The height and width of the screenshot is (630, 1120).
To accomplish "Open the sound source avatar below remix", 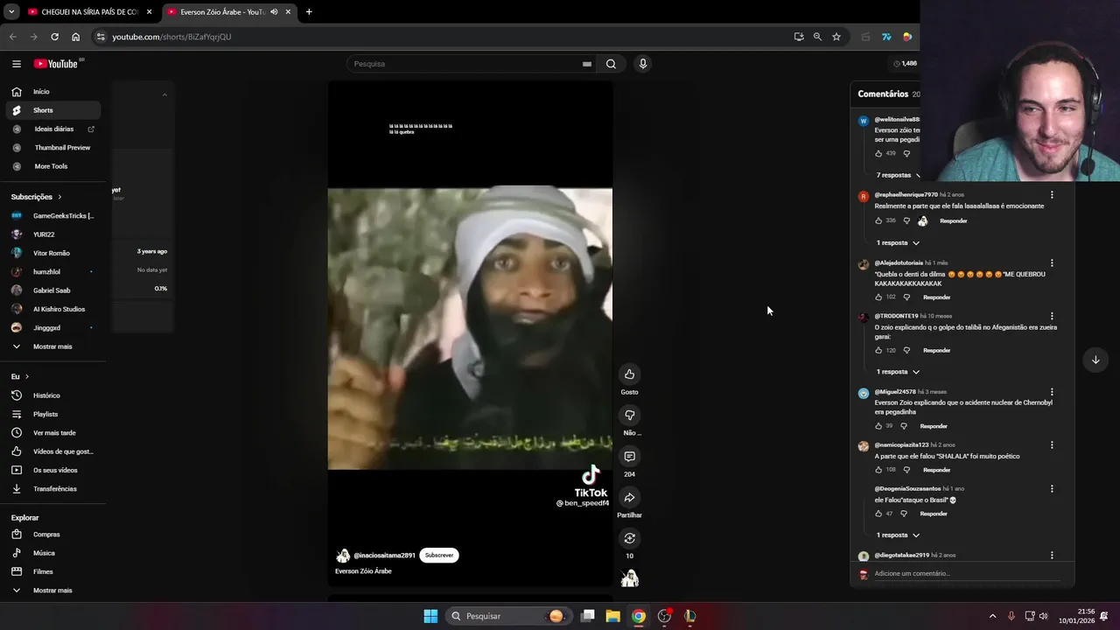I will point(629,577).
